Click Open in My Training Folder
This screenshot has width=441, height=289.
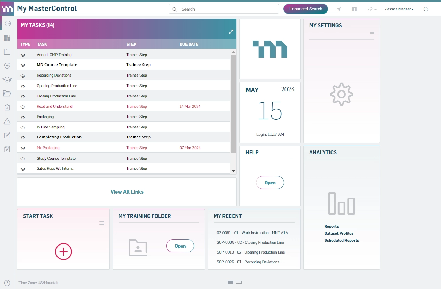click(180, 246)
